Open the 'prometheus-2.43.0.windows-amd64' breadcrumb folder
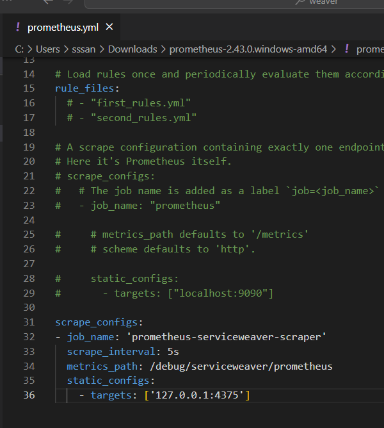The height and width of the screenshot is (428, 384). tap(248, 49)
